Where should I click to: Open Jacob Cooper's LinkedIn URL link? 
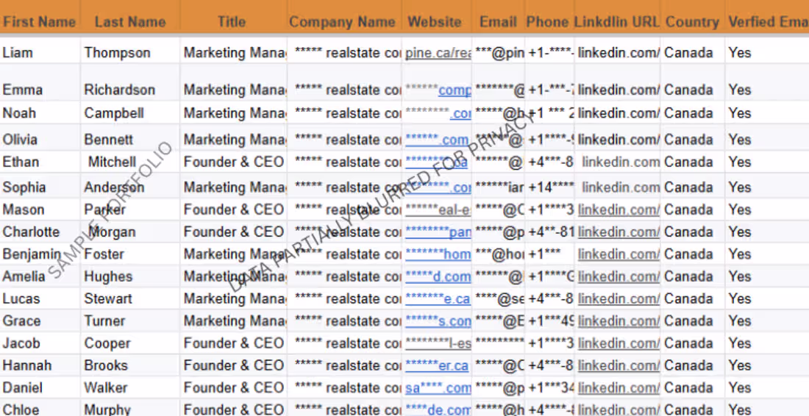click(619, 343)
